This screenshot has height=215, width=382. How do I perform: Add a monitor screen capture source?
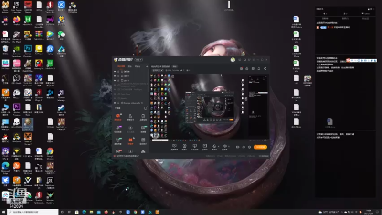pyautogui.click(x=174, y=147)
